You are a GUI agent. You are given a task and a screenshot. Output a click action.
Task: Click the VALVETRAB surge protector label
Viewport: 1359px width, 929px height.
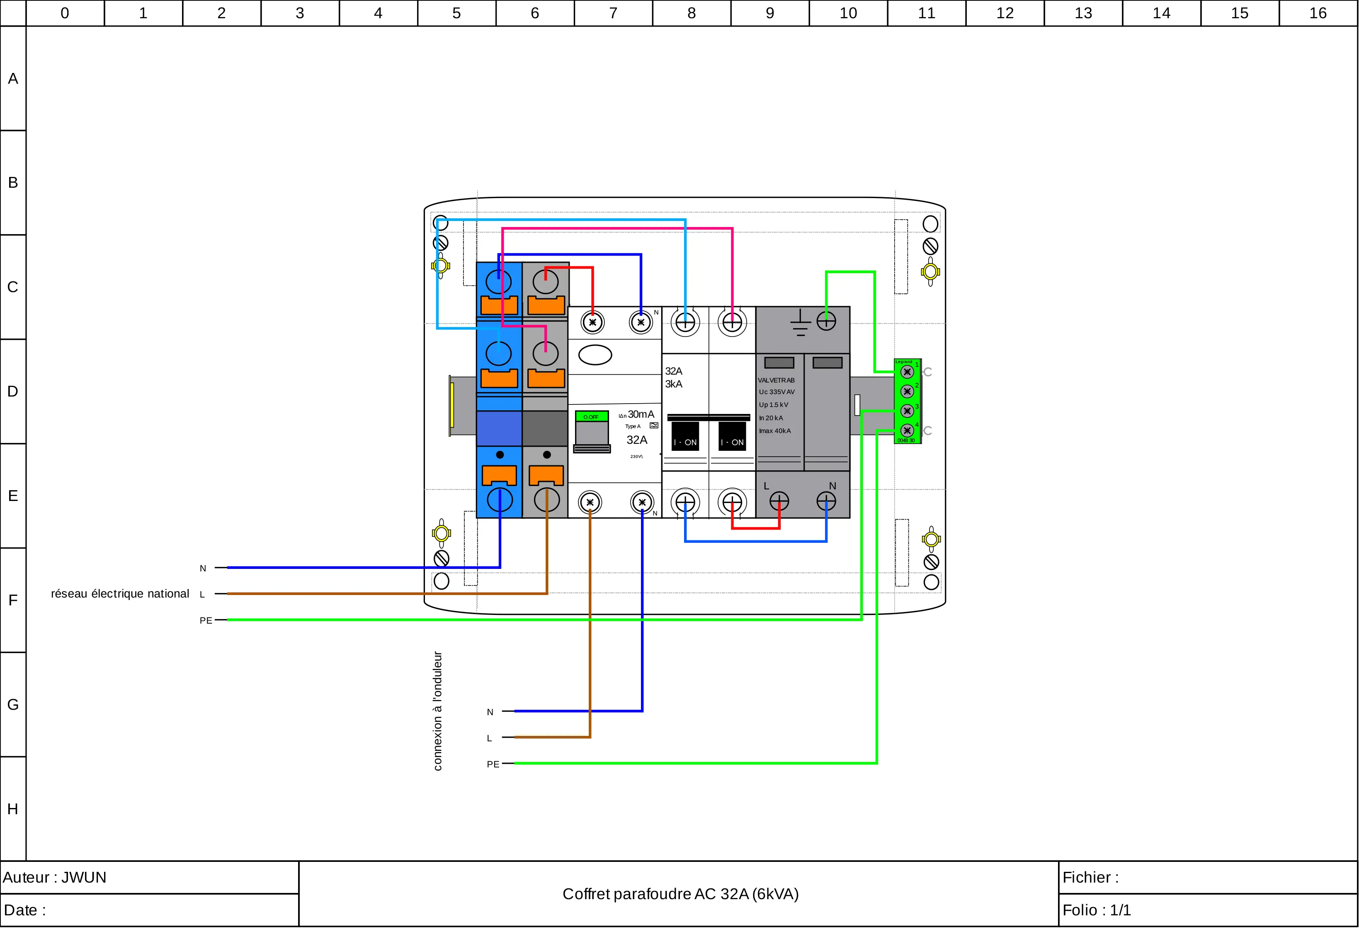point(776,380)
